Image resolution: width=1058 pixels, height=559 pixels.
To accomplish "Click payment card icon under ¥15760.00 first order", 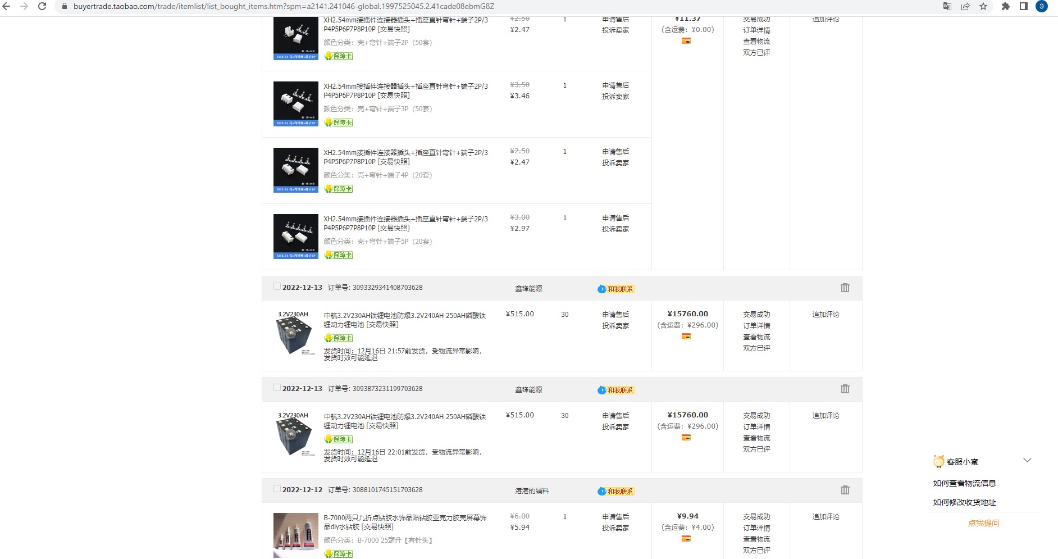I will point(686,337).
